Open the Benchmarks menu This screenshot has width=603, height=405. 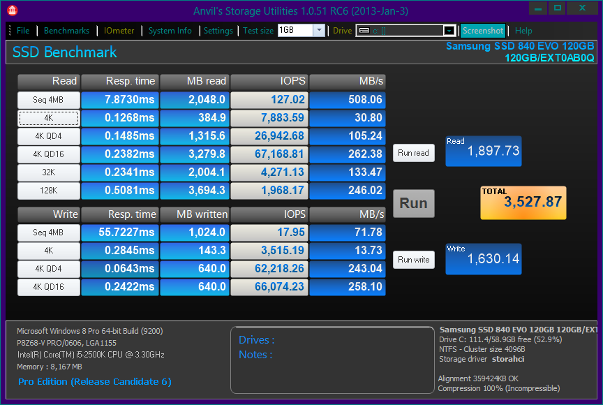click(66, 31)
